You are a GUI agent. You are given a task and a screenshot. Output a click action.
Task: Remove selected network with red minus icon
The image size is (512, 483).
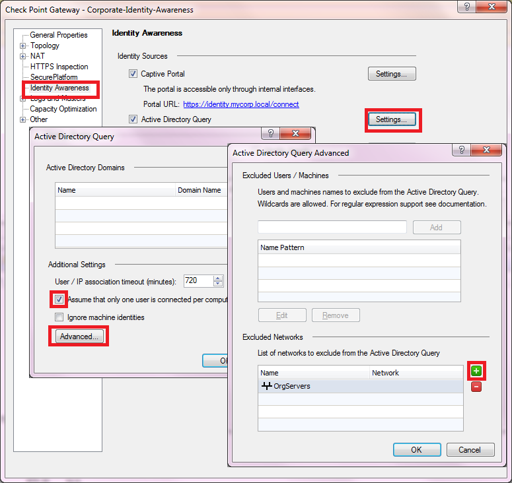(x=476, y=387)
